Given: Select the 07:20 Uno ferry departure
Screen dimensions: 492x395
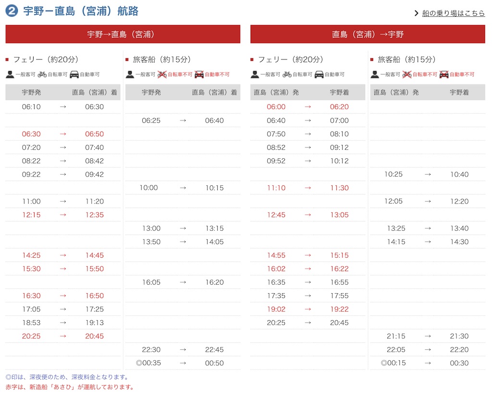Looking at the screenshot, I should (31, 148).
